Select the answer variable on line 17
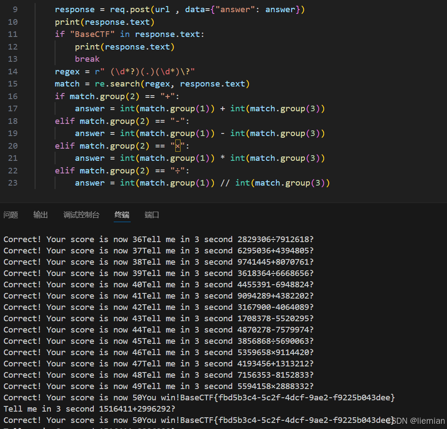 pos(89,108)
